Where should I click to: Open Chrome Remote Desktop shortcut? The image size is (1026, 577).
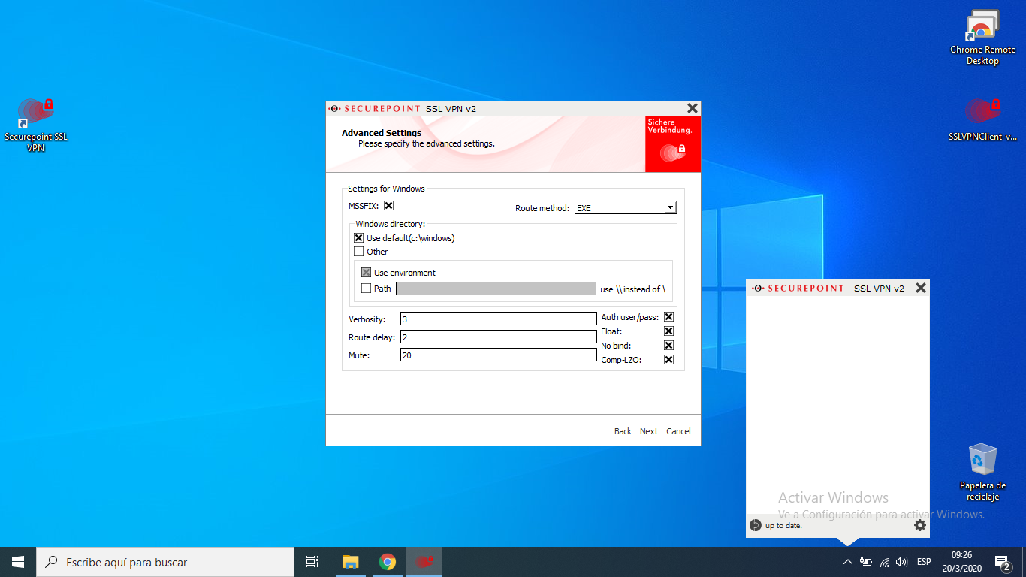point(982,38)
